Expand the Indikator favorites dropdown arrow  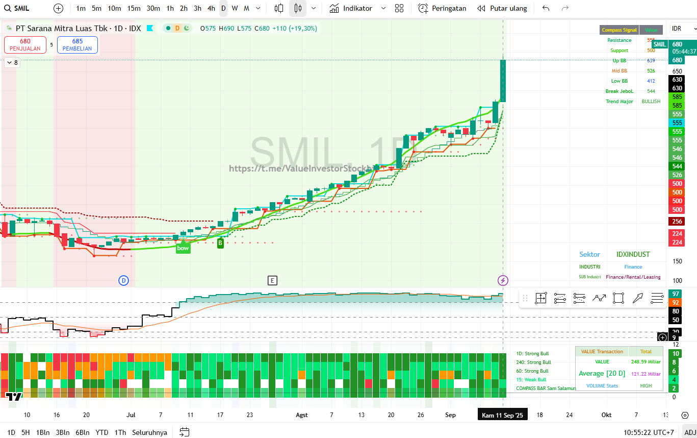(383, 8)
